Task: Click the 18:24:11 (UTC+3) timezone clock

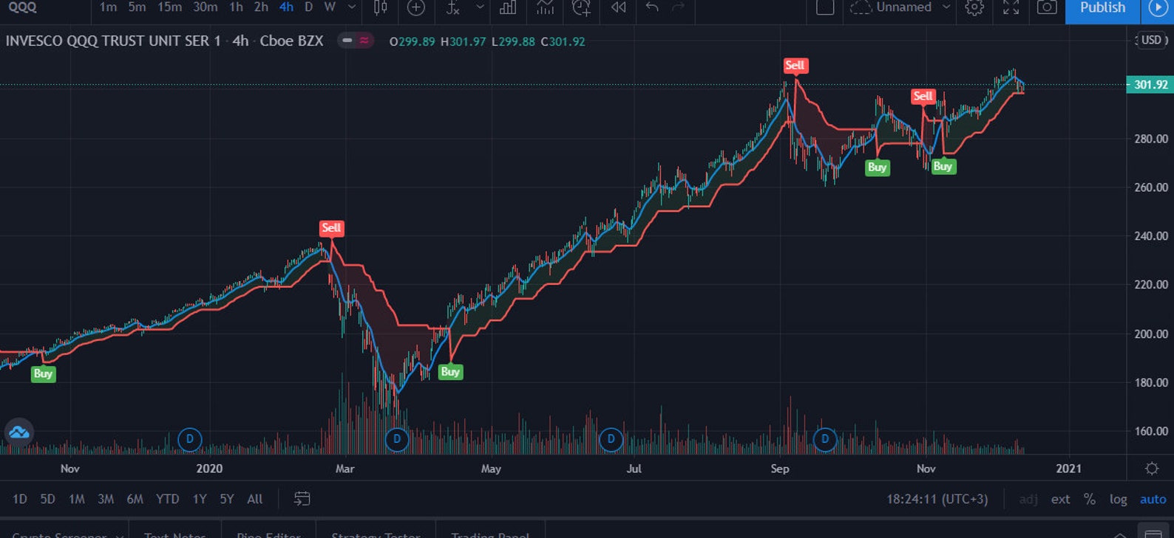Action: click(x=937, y=500)
